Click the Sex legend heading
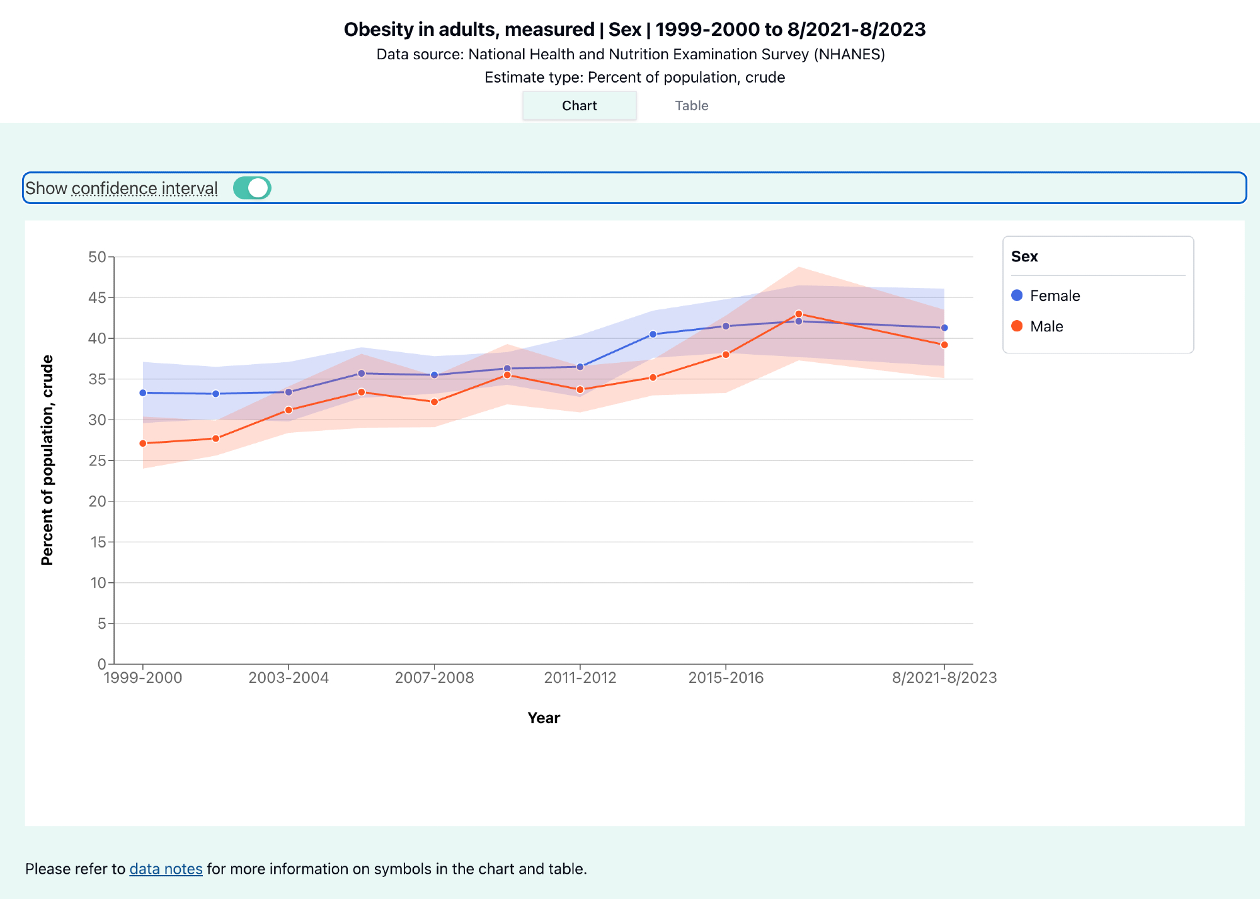The height and width of the screenshot is (899, 1260). click(x=1024, y=256)
